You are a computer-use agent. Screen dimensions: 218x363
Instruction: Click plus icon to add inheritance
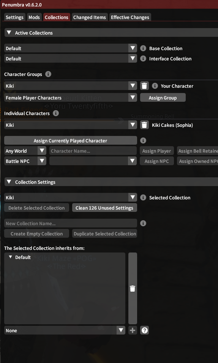point(133,330)
